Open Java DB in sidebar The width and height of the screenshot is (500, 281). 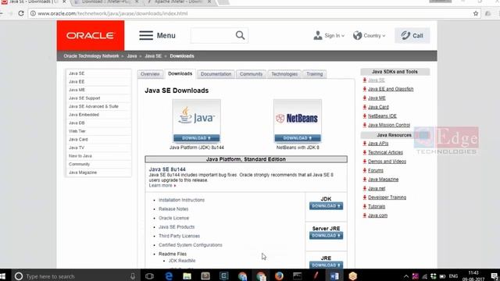click(x=77, y=123)
